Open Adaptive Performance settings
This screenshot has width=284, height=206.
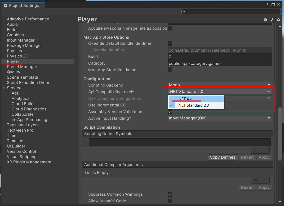pyautogui.click(x=28, y=19)
